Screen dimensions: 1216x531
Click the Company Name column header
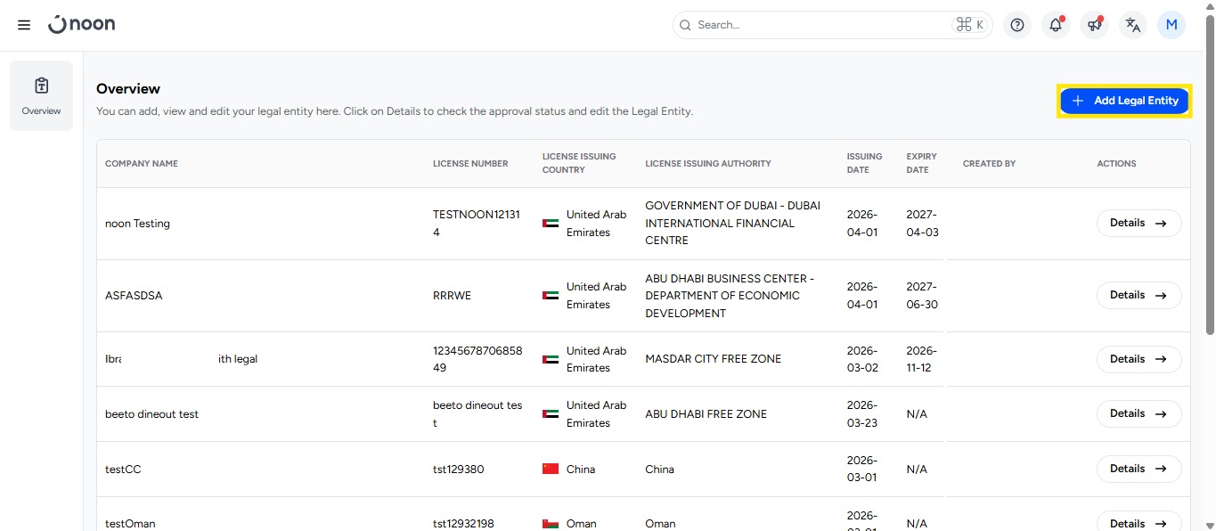point(142,164)
